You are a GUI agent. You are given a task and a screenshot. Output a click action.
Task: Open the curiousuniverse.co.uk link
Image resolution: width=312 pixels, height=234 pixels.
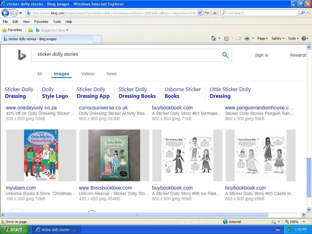click(103, 108)
